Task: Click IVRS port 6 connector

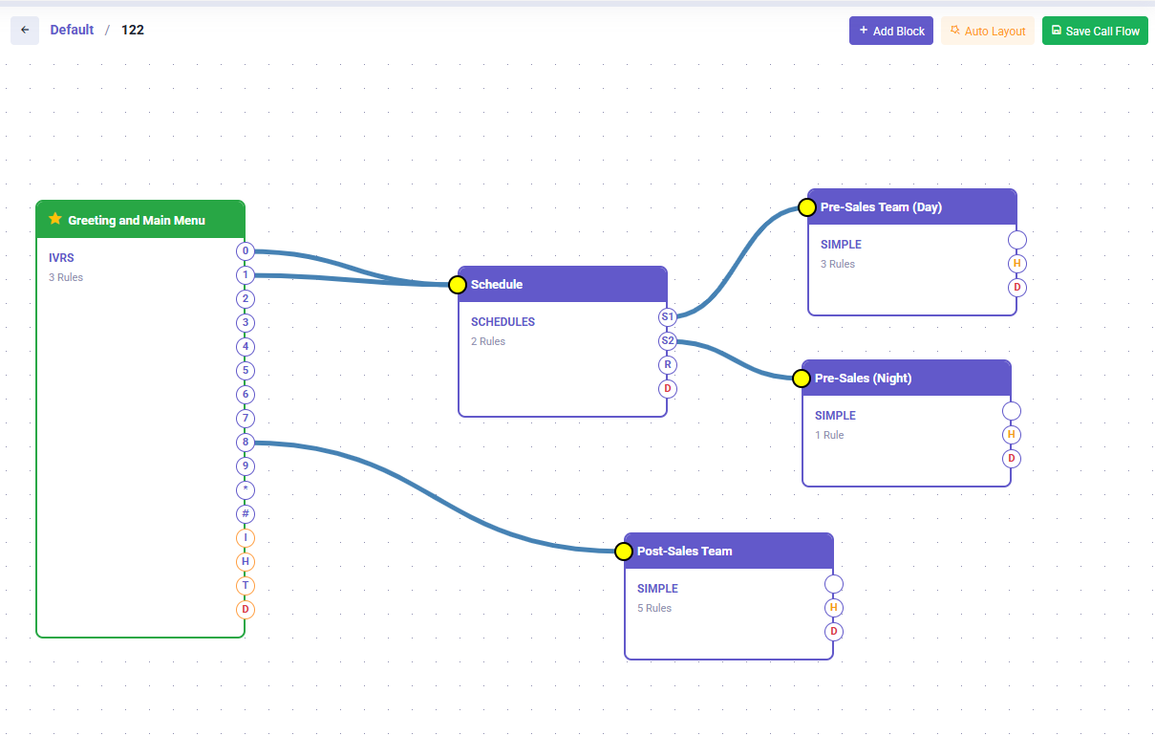Action: (x=246, y=395)
